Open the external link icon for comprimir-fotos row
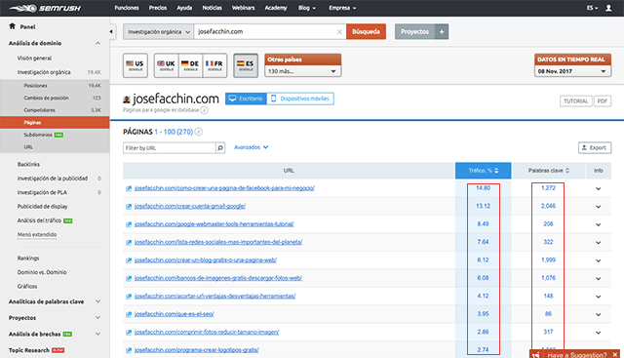Screen dimensions: 624x358 click(129, 333)
